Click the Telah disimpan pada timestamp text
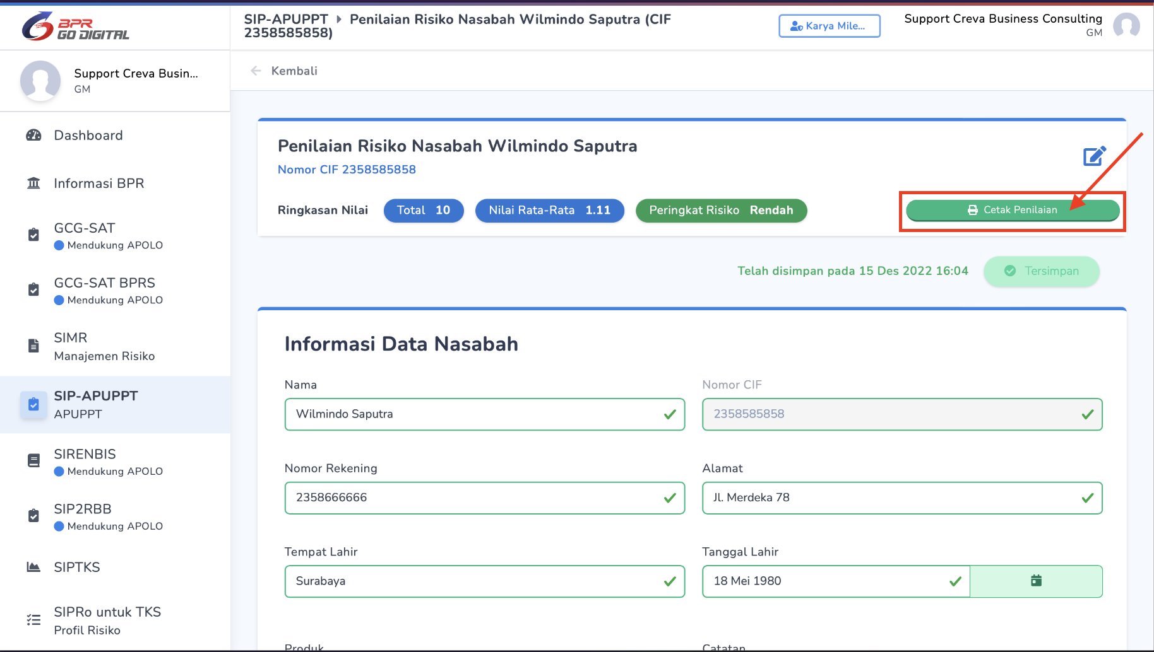This screenshot has width=1154, height=652. tap(853, 271)
